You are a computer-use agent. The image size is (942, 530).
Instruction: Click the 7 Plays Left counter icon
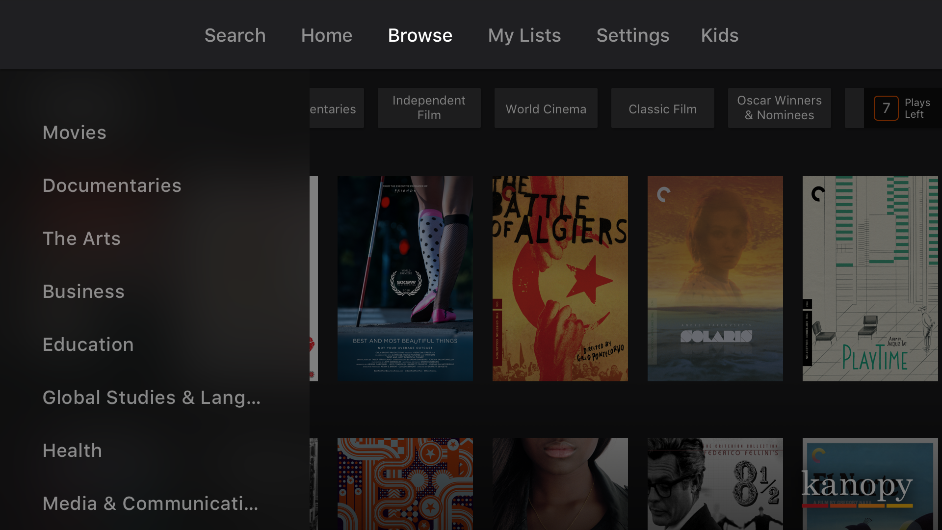(x=886, y=108)
